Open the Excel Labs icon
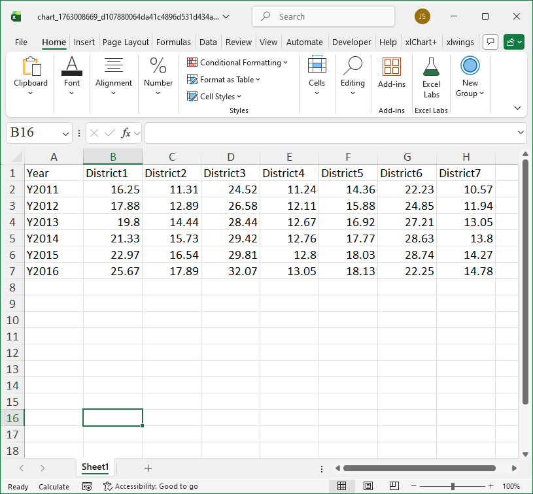 click(431, 72)
